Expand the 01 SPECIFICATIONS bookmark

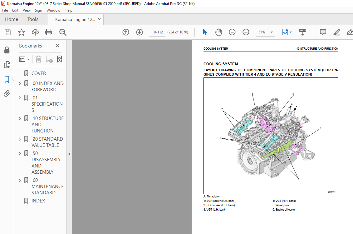point(20,98)
